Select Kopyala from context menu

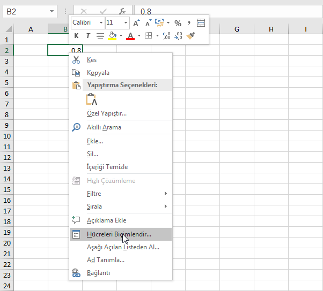pyautogui.click(x=121, y=73)
